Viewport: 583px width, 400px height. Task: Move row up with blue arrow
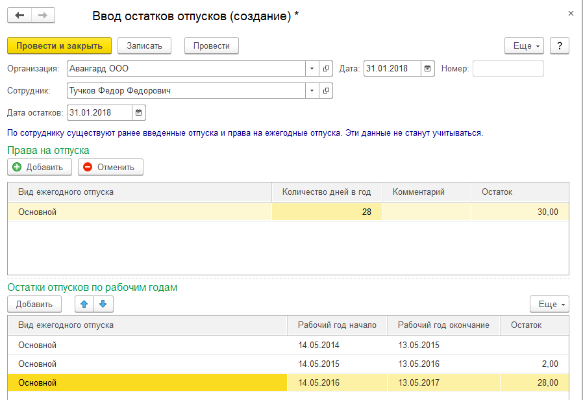coord(84,304)
